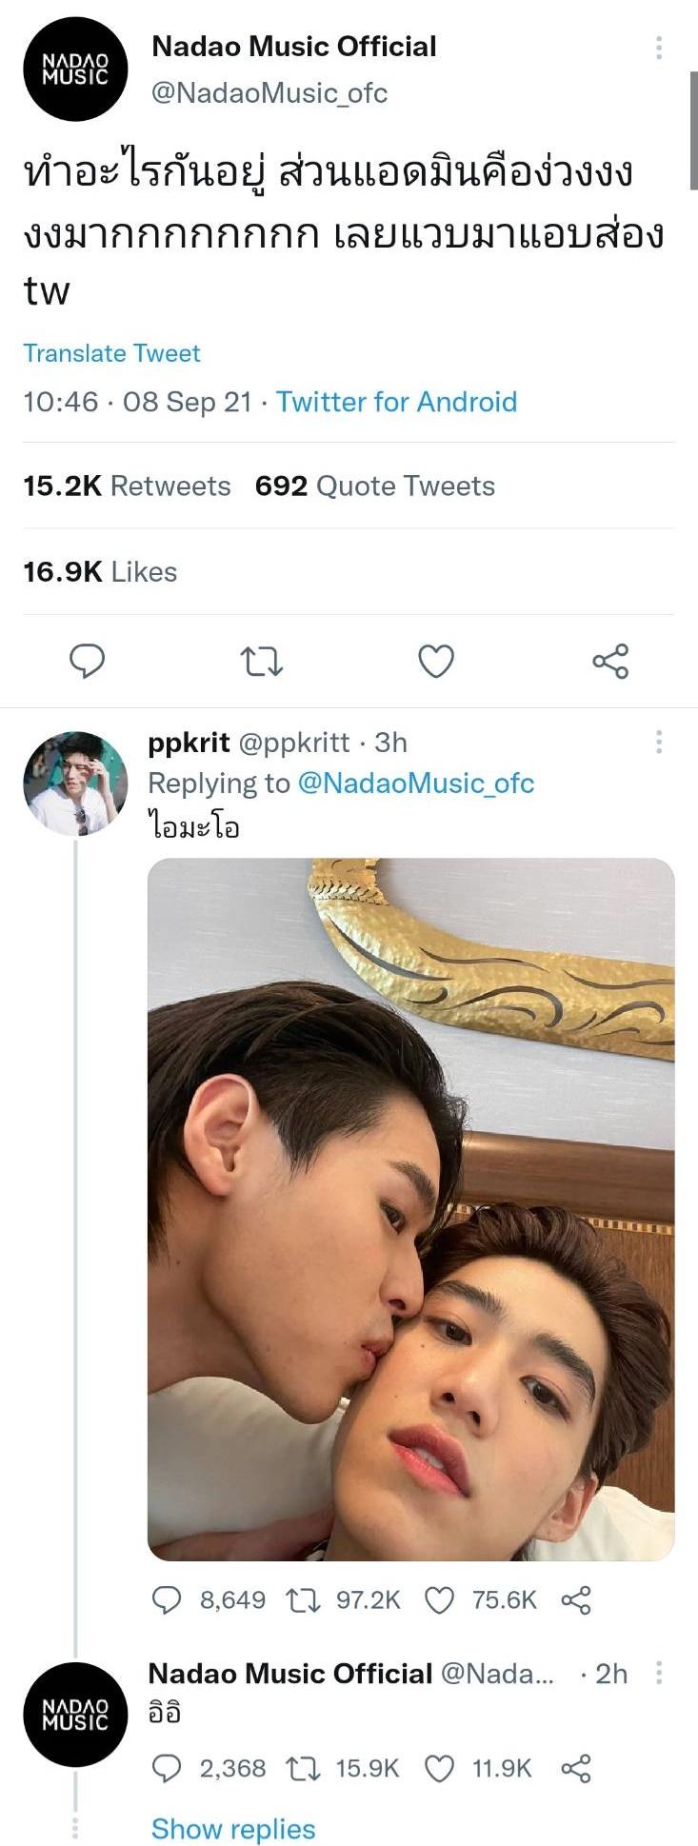Open the attached photo in ppkrit's reply

[410, 1209]
